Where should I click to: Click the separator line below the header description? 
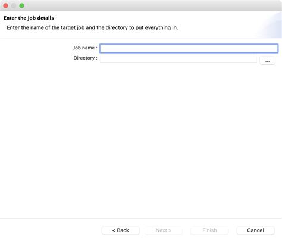pos(141,38)
